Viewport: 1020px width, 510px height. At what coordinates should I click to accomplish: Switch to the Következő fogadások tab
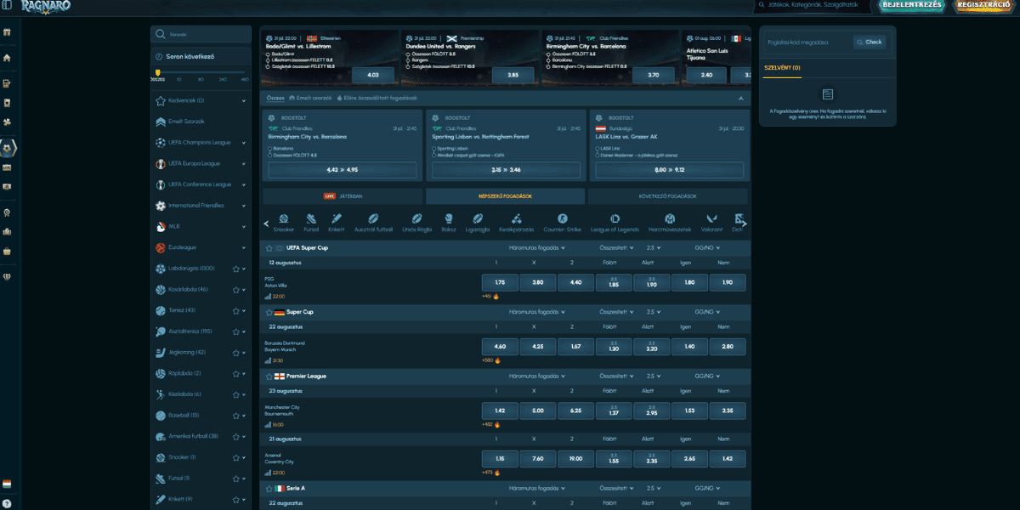667,196
